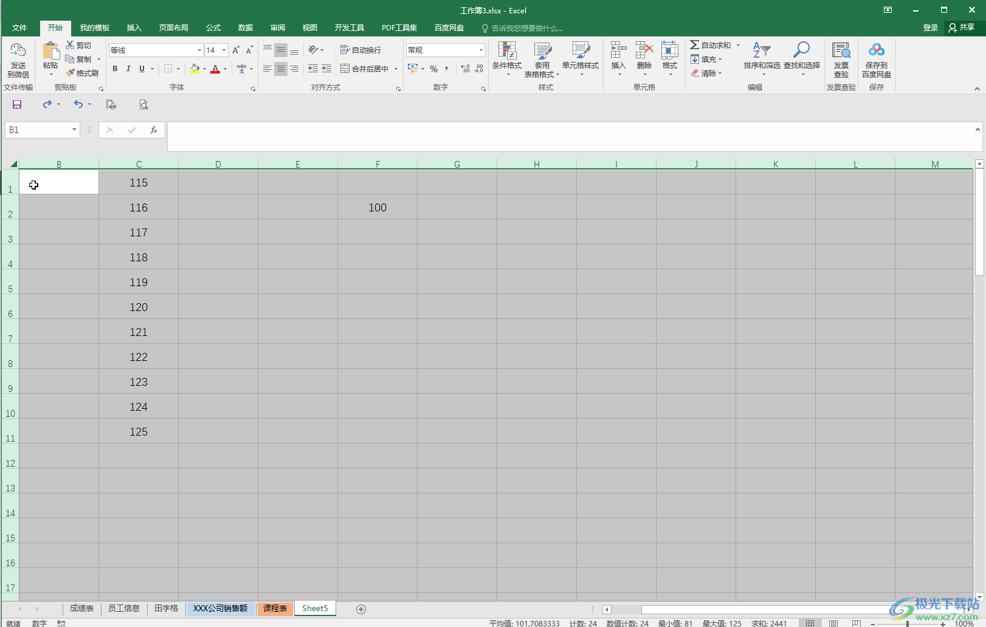
Task: Open the borders dropdown arrow
Action: coord(178,69)
